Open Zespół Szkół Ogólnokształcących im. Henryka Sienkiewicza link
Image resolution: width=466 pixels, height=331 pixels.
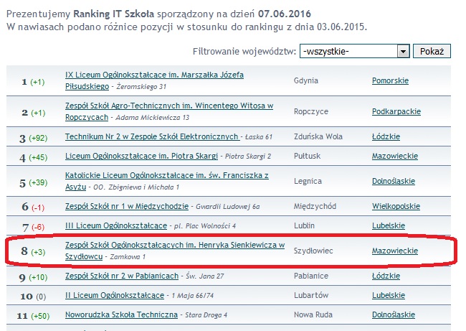175,251
